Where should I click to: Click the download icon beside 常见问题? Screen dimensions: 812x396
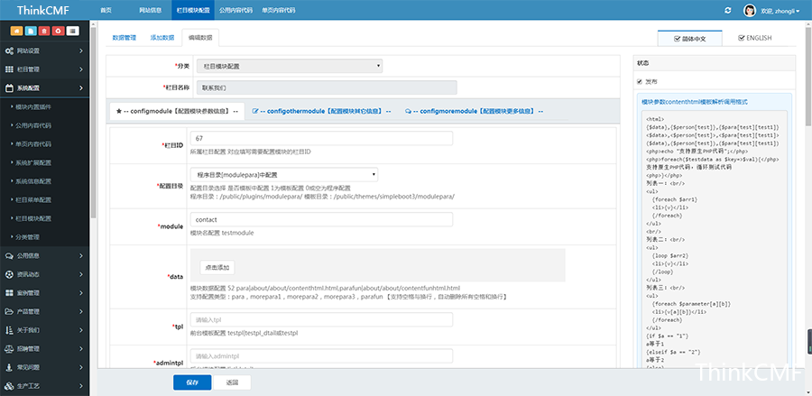point(9,367)
